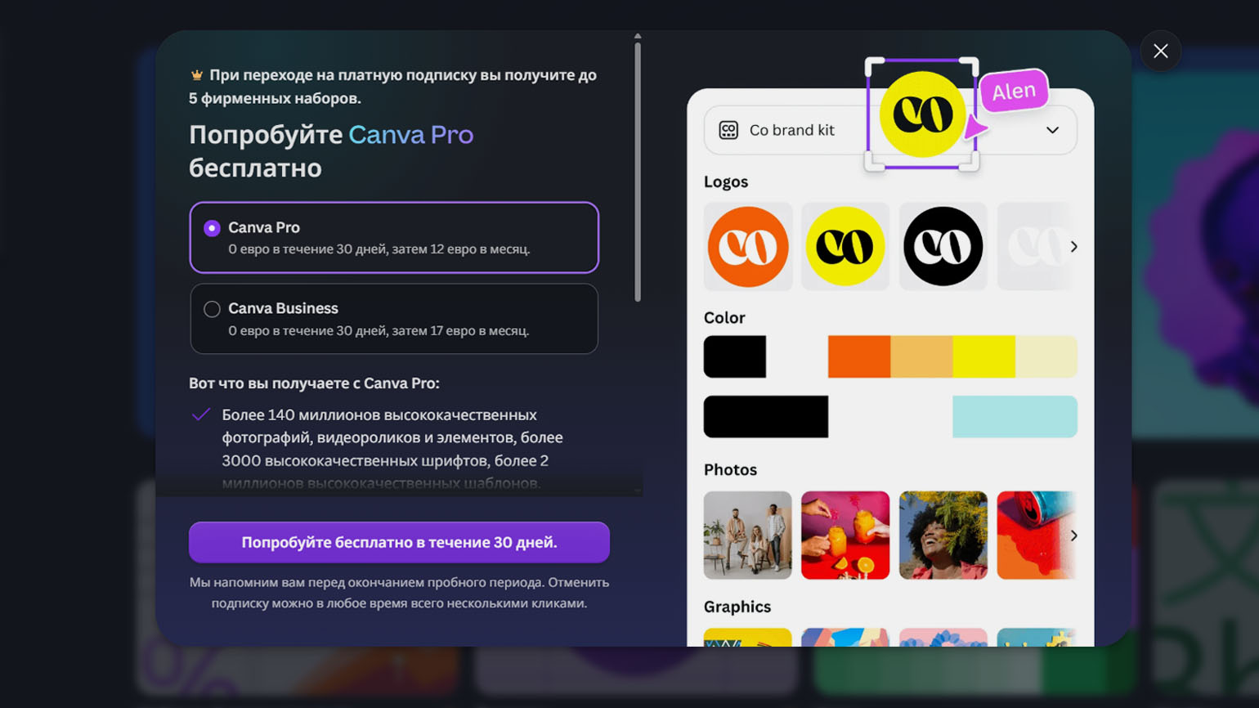The image size is (1259, 708).
Task: Click the "Photos" section heading
Action: pyautogui.click(x=730, y=469)
